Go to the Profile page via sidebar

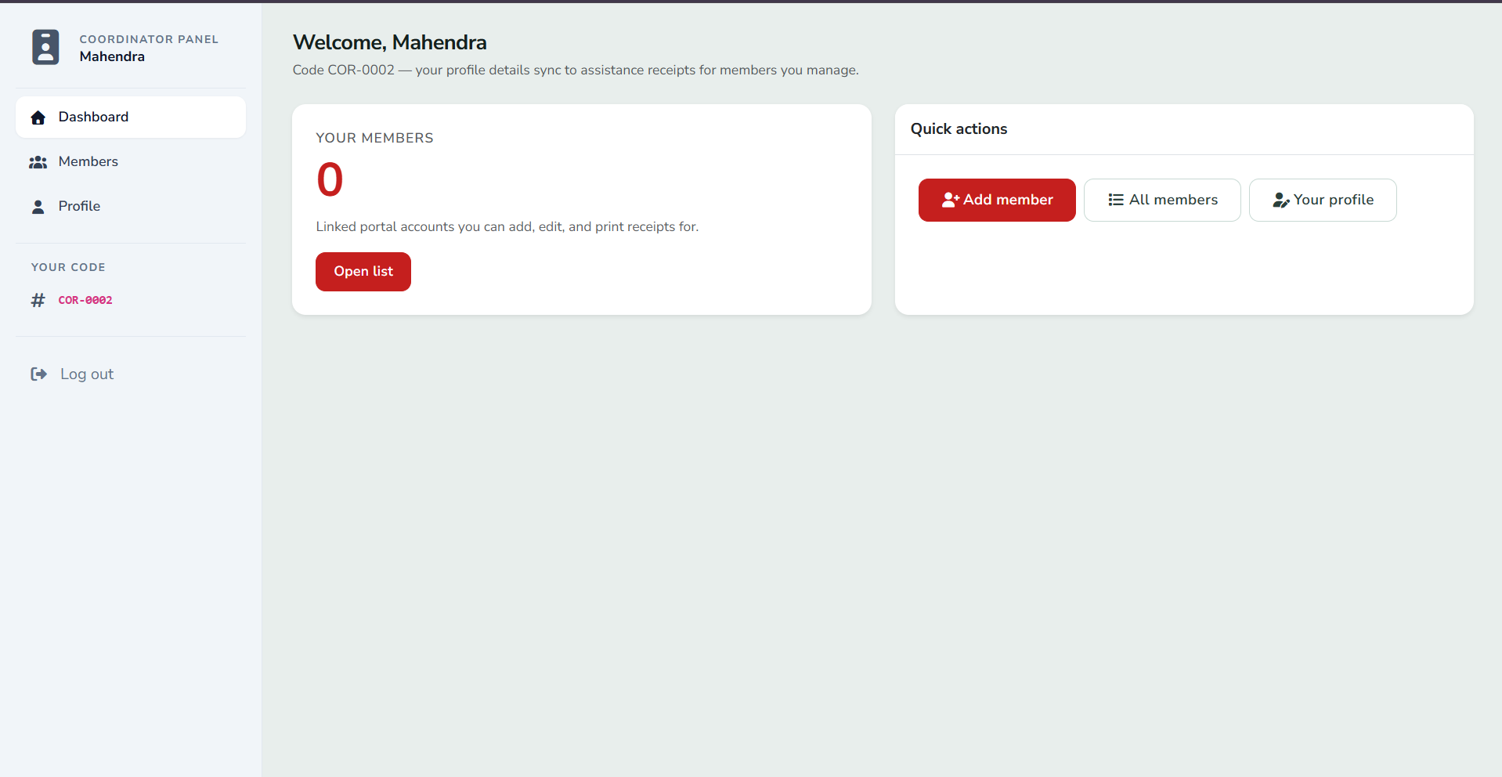click(79, 206)
